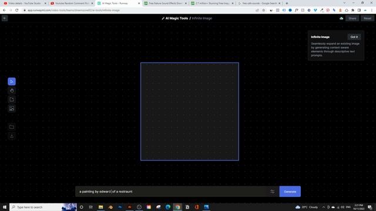Viewport: 376px width, 211px height.
Task: Click the Windows taskbar search box
Action: [x=43, y=207]
